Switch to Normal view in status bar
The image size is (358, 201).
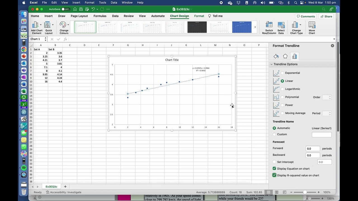click(268, 192)
